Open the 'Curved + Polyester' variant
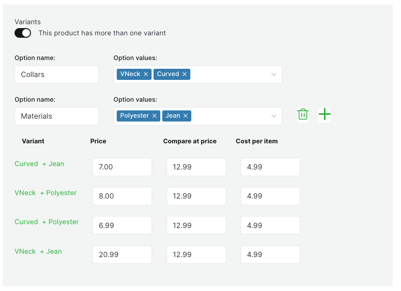This screenshot has width=401, height=291. pos(46,222)
